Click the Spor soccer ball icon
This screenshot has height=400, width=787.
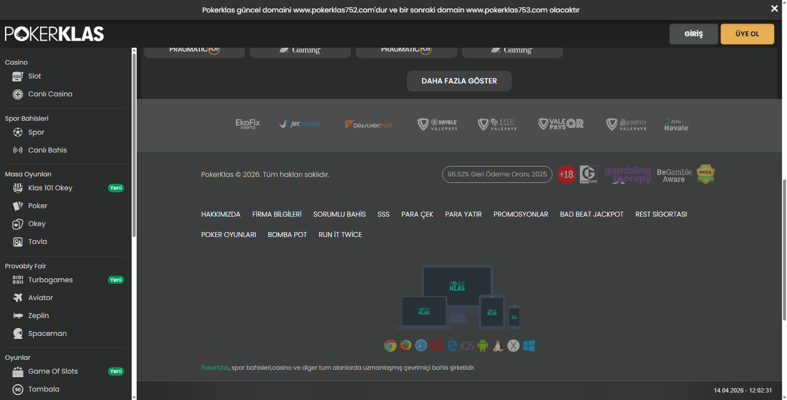(x=18, y=132)
